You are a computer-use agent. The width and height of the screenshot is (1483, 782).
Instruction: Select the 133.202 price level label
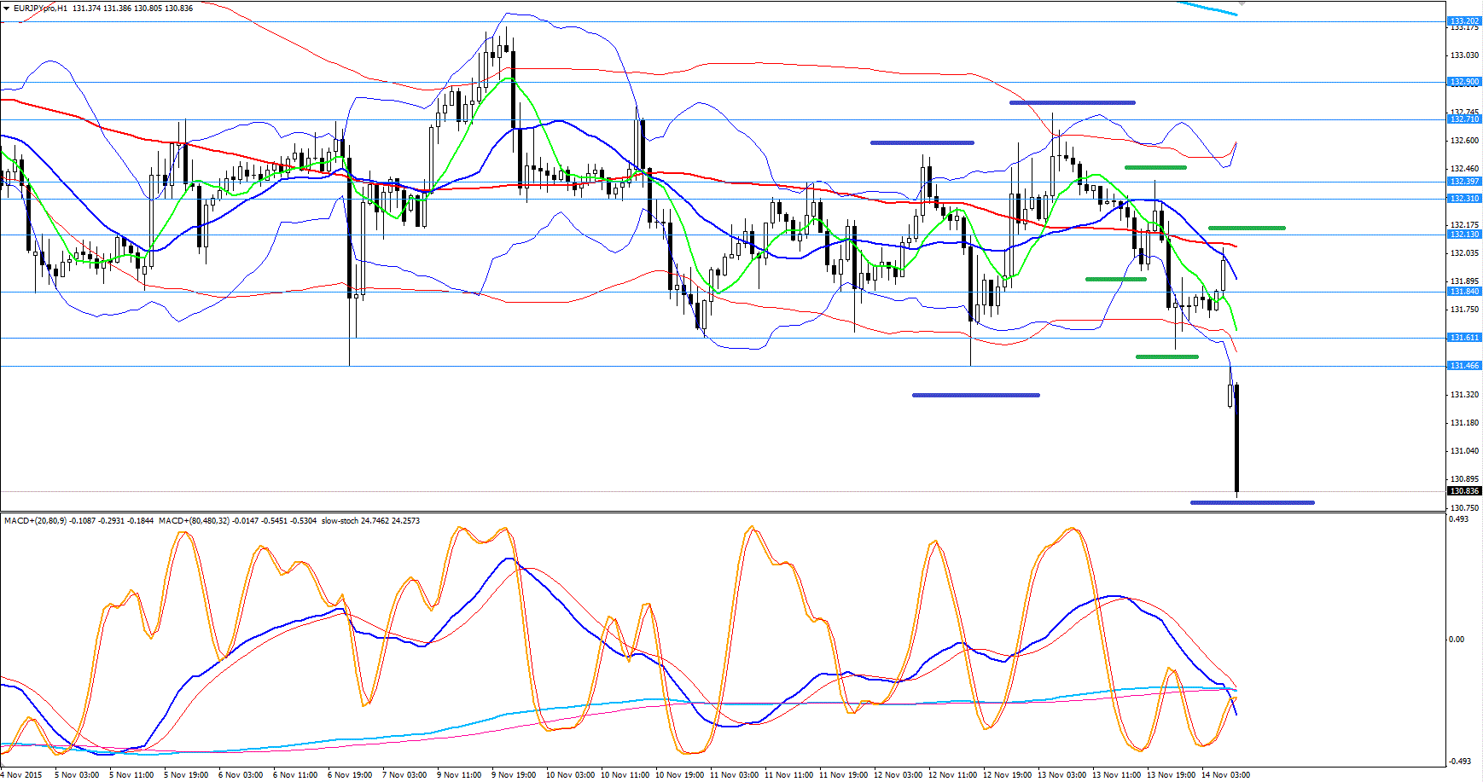(1464, 20)
